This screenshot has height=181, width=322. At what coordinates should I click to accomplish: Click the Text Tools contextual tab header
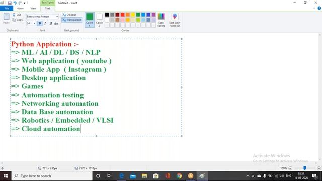(48, 3)
